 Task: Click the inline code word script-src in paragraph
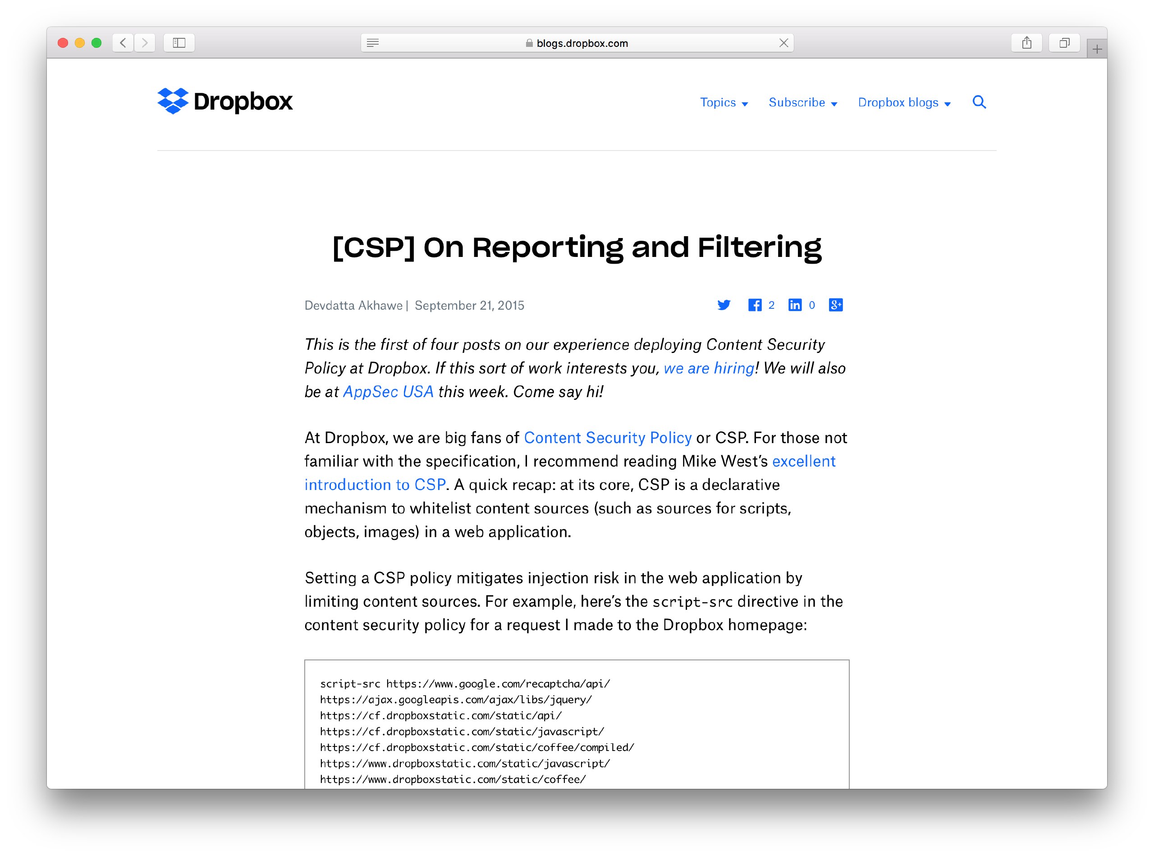[692, 602]
